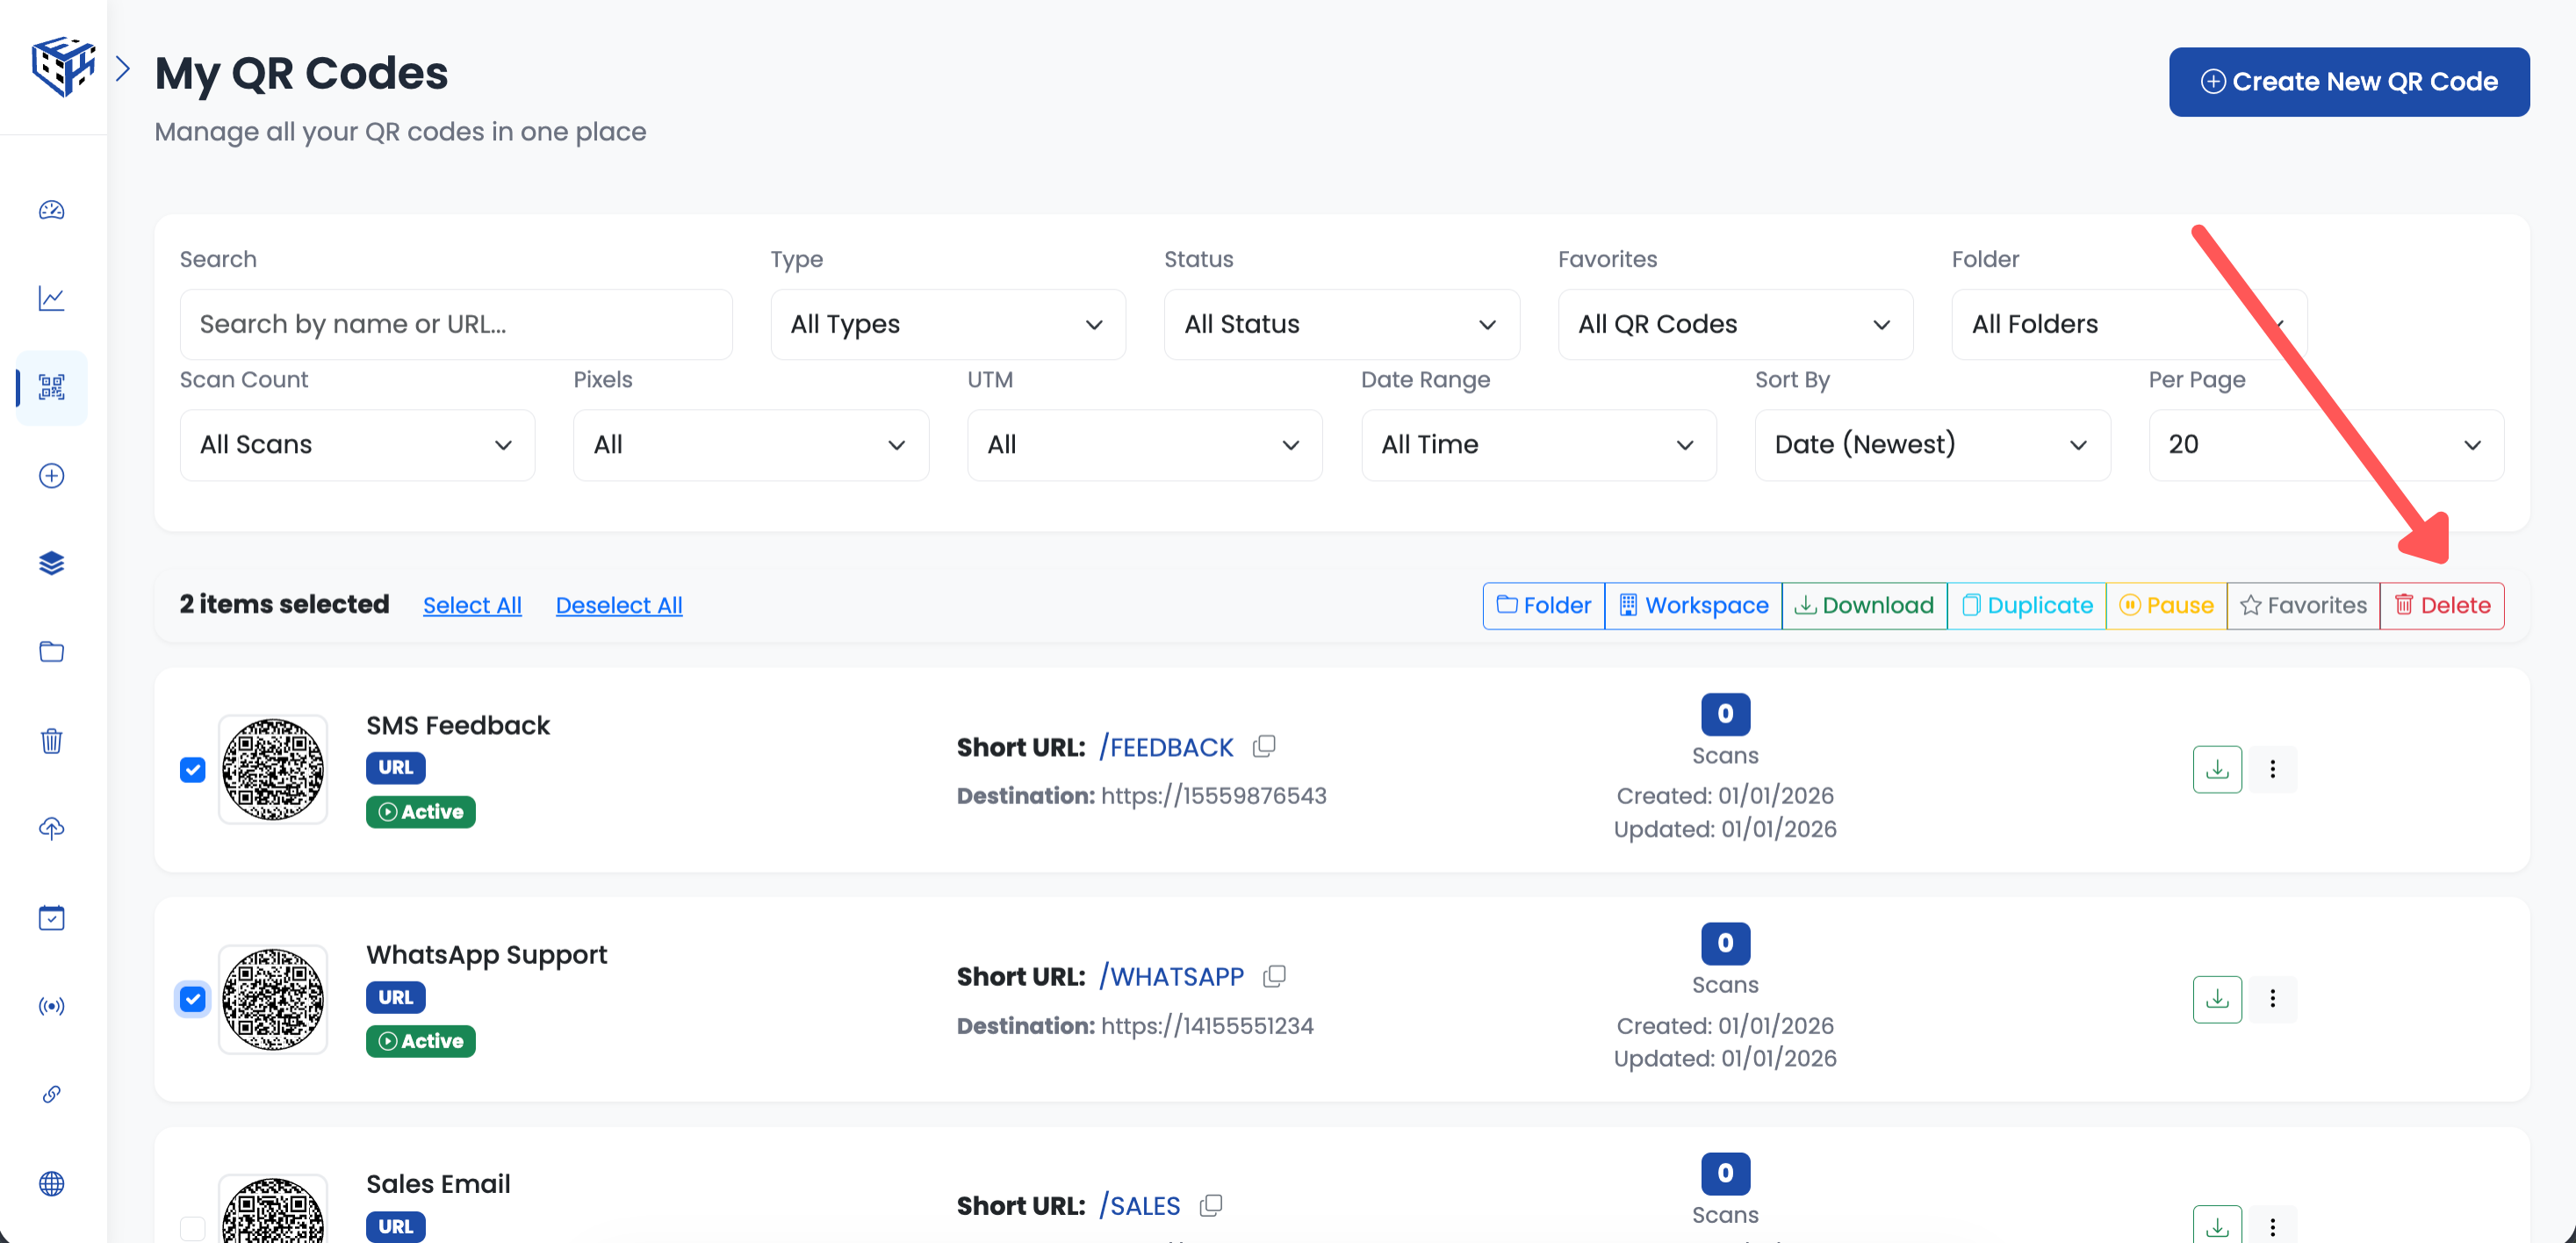Viewport: 2576px width, 1243px height.
Task: Open the WhatsApp Support three-dot menu
Action: [2272, 998]
